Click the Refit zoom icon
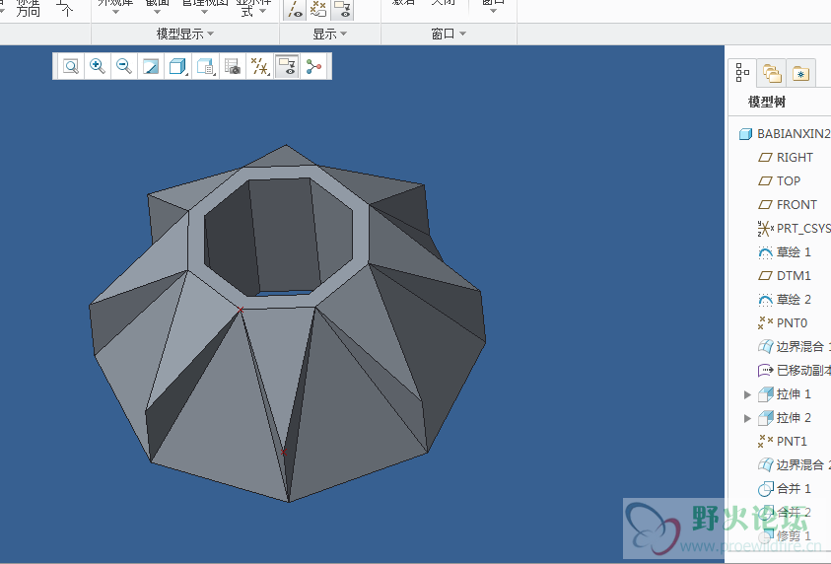This screenshot has height=564, width=831. tap(71, 67)
